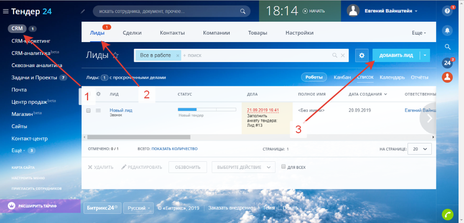
Task: Click the УДАЛИТЬ delete action
Action: click(x=101, y=167)
